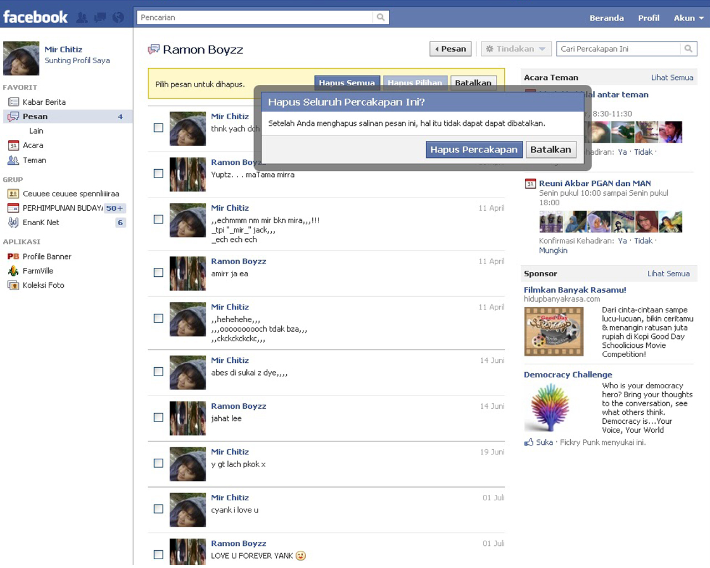Open Koleksi Foto app icon
This screenshot has height=568, width=710.
[x=13, y=285]
